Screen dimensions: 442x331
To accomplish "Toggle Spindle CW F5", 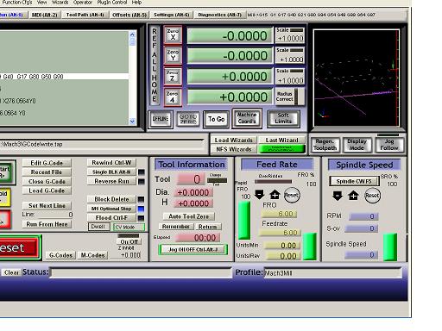I will pos(354,181).
